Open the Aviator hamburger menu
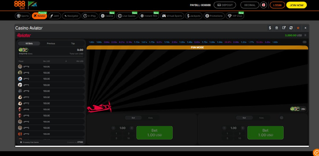This screenshot has height=156, width=319. coord(305,35)
